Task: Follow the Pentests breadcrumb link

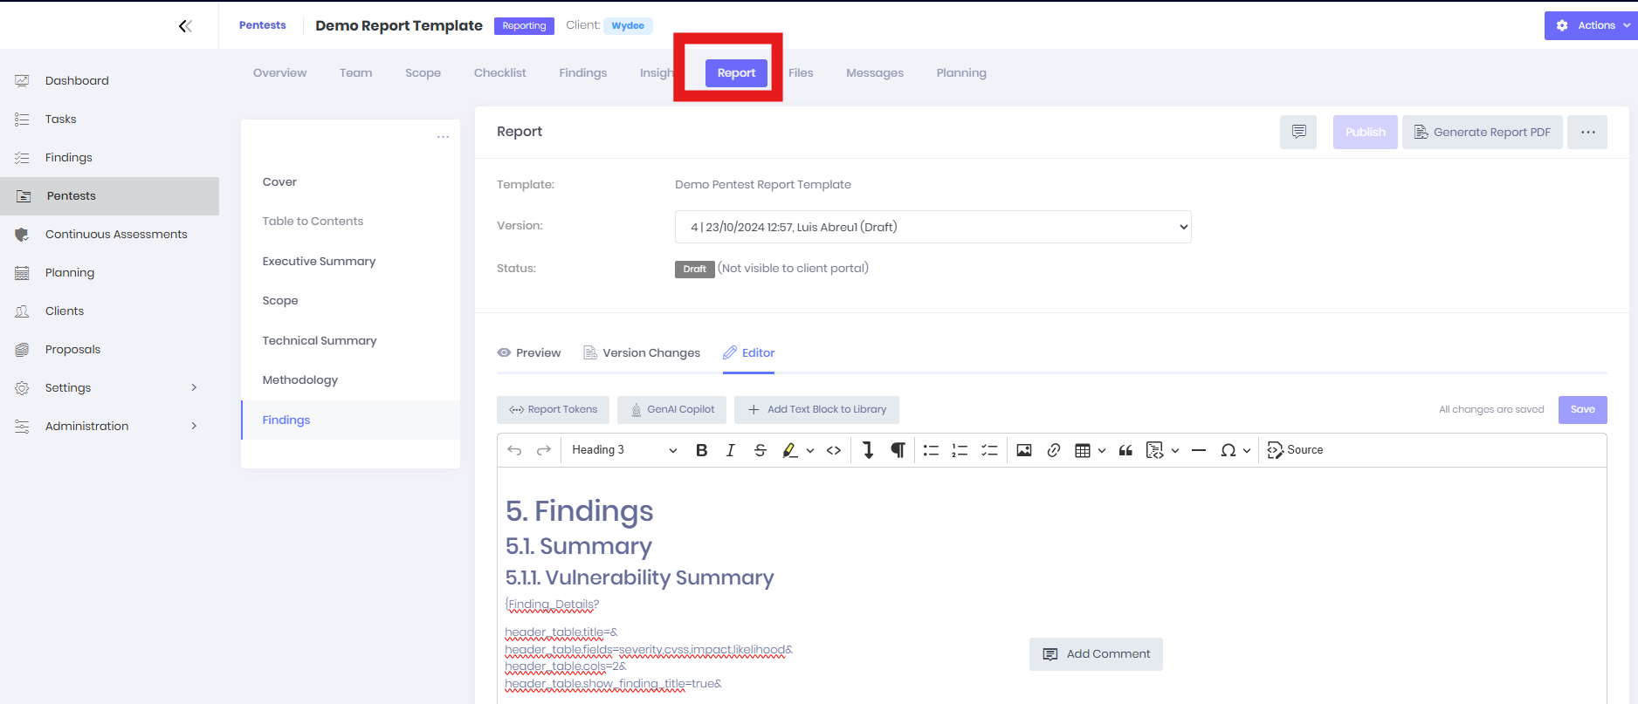Action: [x=262, y=25]
